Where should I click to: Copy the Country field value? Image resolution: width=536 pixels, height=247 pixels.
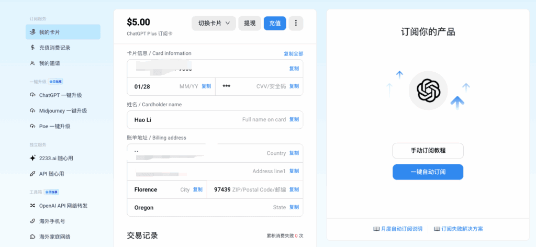tap(294, 153)
